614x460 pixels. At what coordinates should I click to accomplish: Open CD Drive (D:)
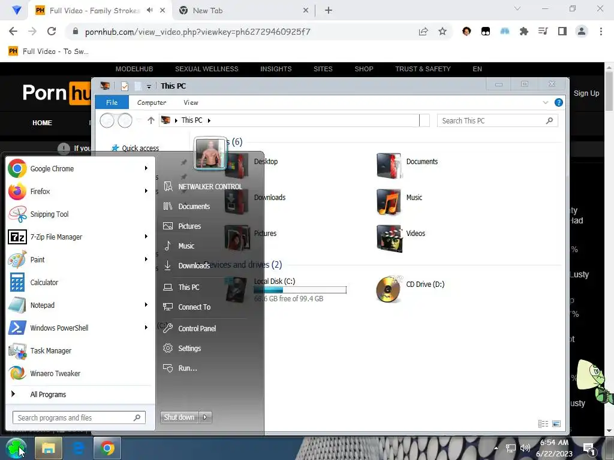tap(410, 289)
